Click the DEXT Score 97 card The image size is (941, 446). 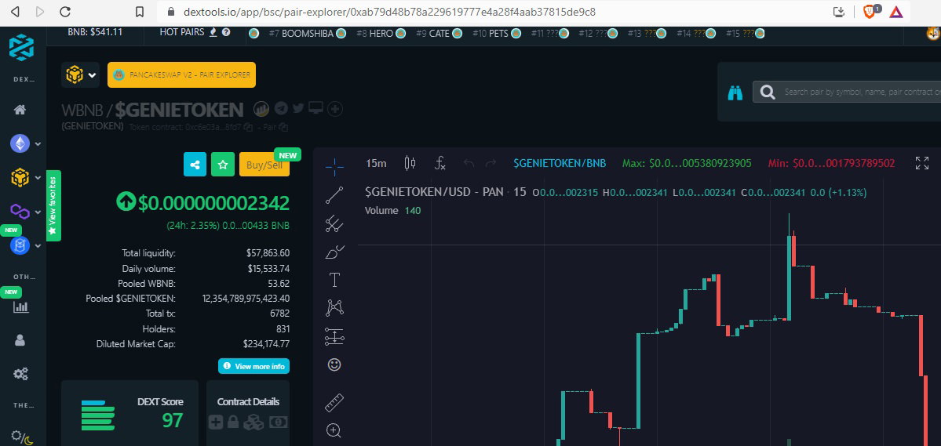(131, 413)
